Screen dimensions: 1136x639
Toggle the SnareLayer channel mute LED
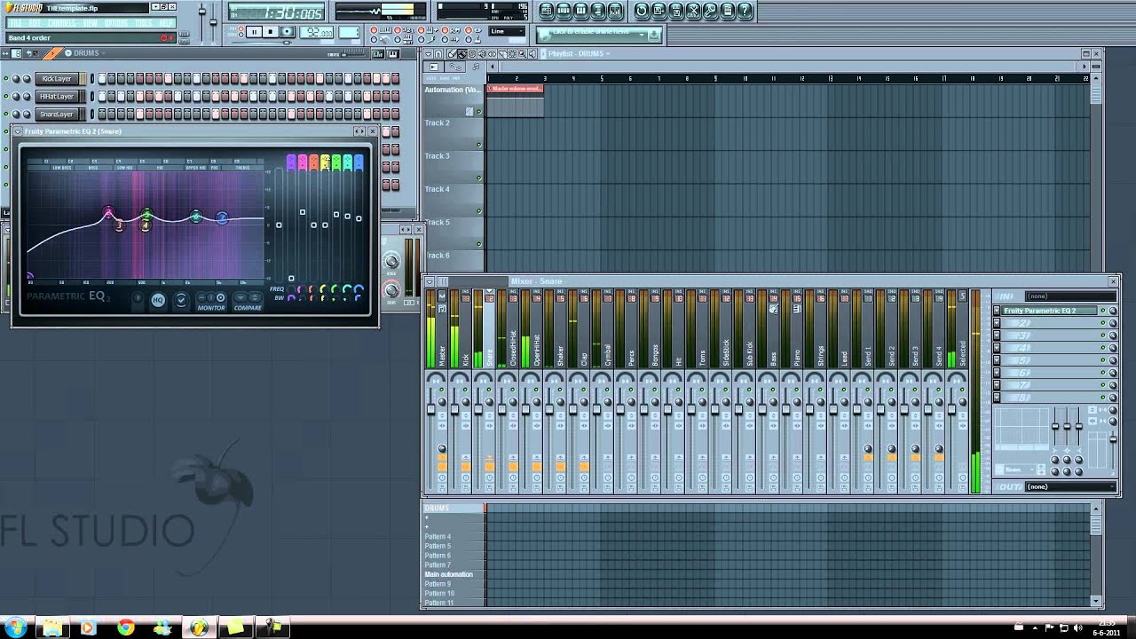[6, 114]
